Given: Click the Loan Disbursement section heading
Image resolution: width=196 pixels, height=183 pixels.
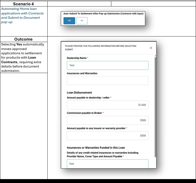Looking at the screenshot, I should tap(79, 92).
